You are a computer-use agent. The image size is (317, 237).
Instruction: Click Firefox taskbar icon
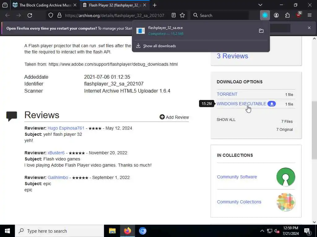pyautogui.click(x=127, y=231)
